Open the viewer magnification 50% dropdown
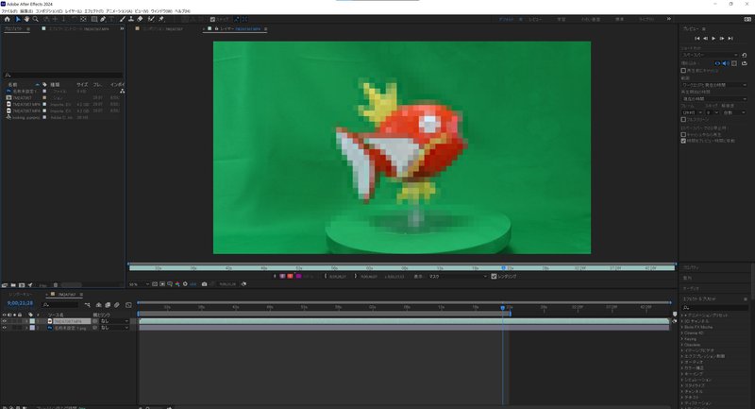Screen dimensions: 755x409 click(139, 284)
